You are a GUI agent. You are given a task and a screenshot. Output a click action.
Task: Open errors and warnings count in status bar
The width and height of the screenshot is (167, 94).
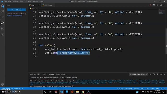coord(17,89)
